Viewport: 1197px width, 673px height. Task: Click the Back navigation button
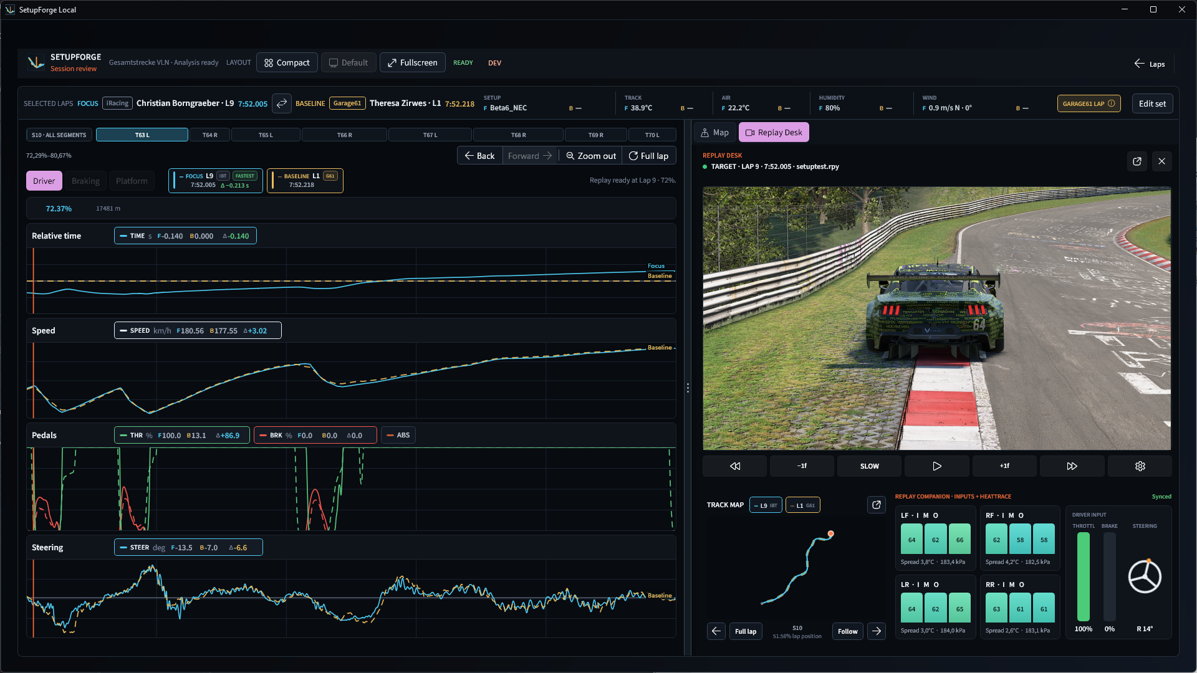pos(479,156)
